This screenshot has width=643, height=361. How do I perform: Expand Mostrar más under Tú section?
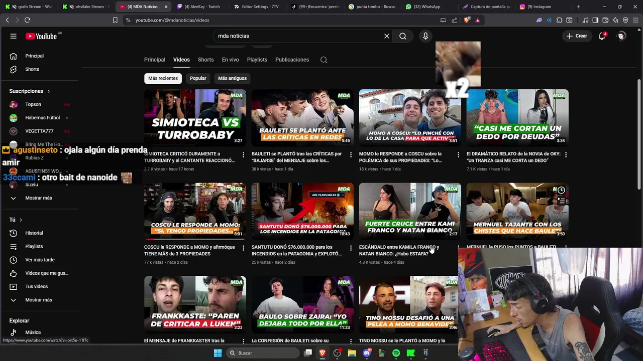pos(40,300)
